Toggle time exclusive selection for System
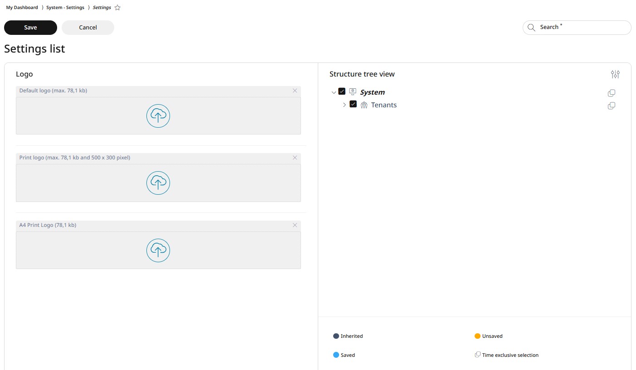 612,93
